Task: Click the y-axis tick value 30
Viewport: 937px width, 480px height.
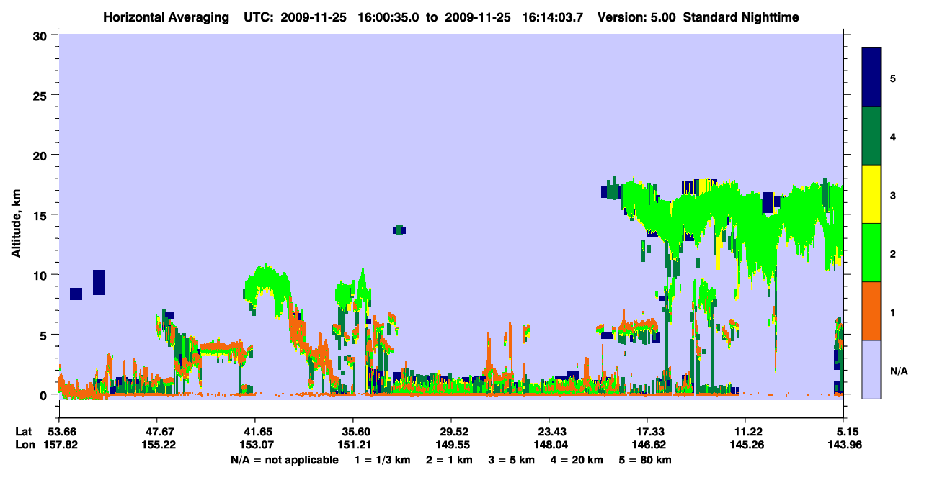Action: tap(42, 35)
